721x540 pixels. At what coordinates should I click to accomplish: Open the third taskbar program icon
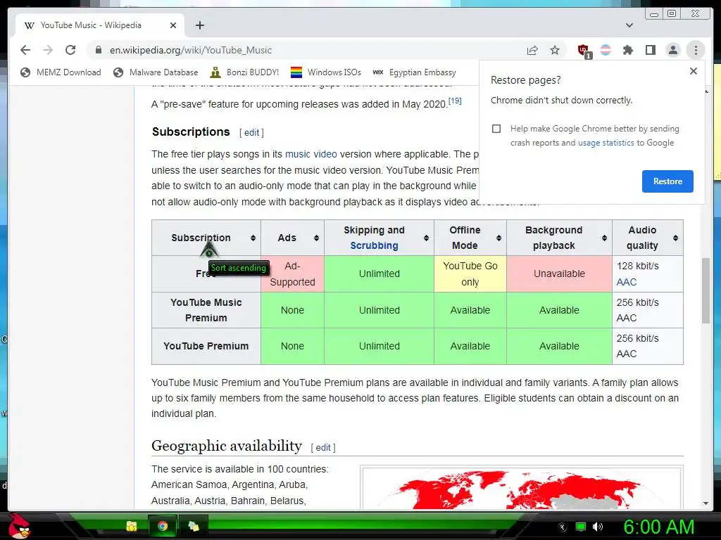click(193, 526)
